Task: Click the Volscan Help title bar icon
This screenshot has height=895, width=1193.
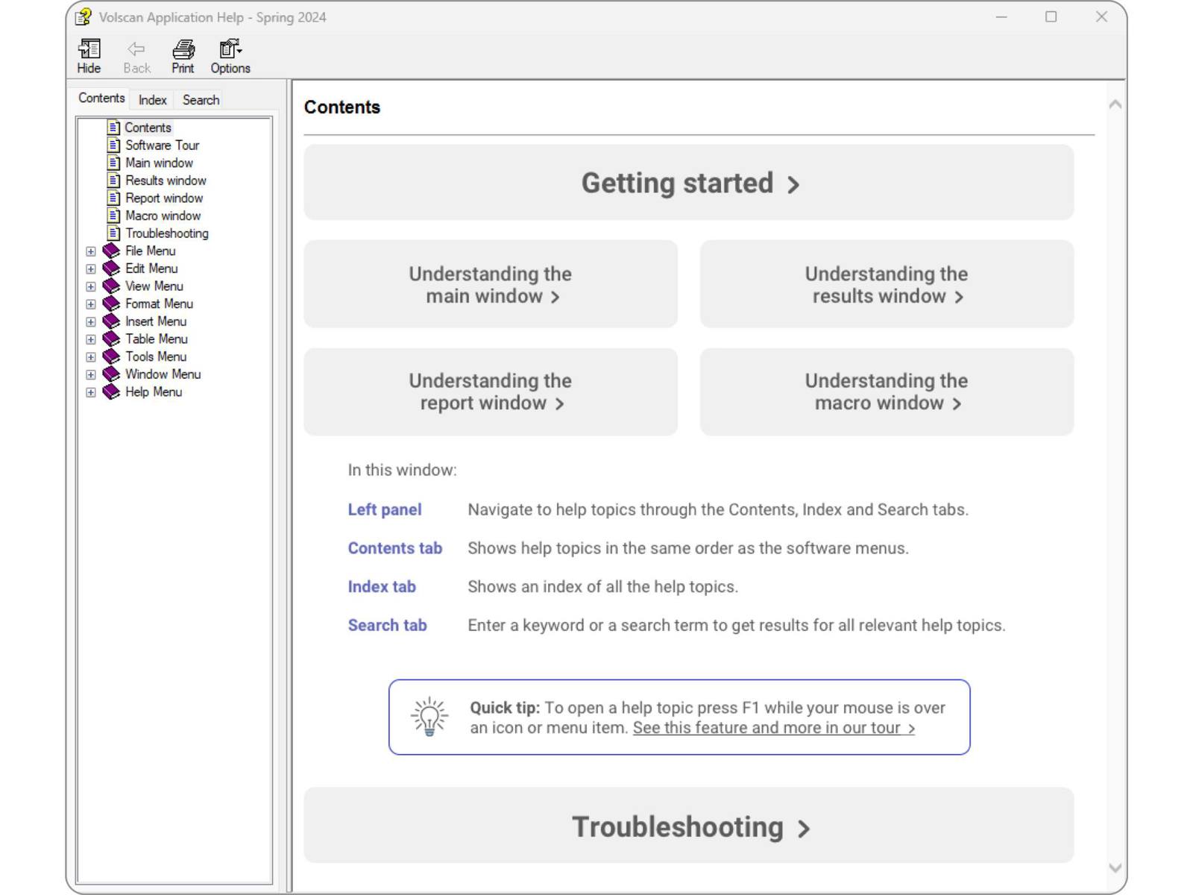Action: click(x=84, y=16)
